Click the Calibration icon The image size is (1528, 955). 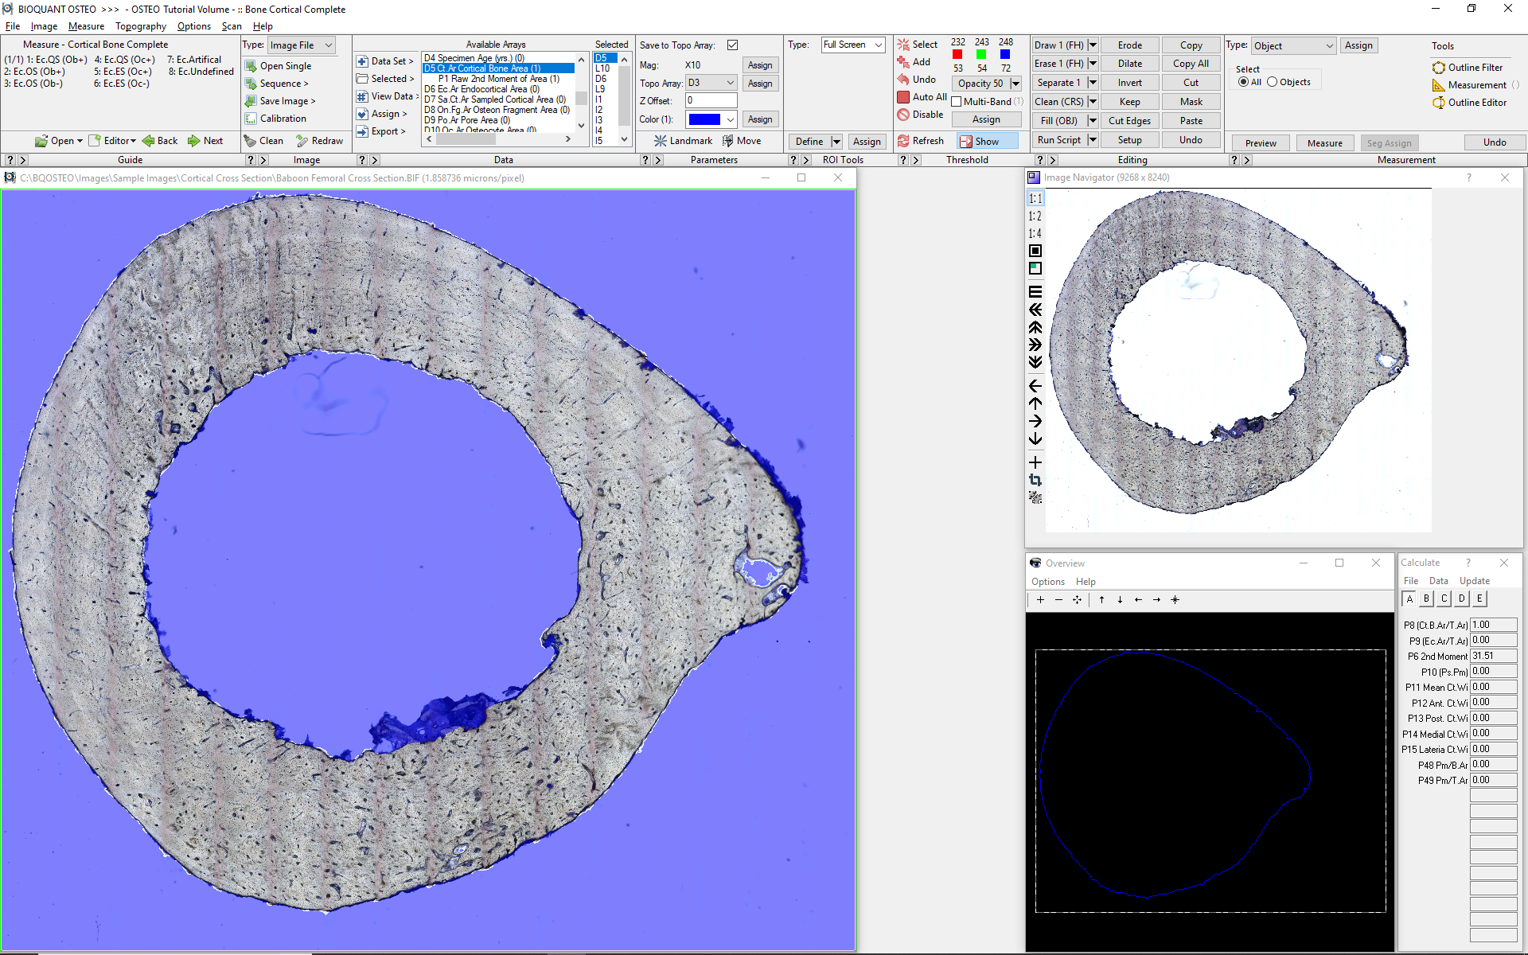click(x=251, y=119)
